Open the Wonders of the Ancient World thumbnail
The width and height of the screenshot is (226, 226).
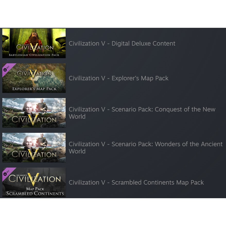point(34,147)
